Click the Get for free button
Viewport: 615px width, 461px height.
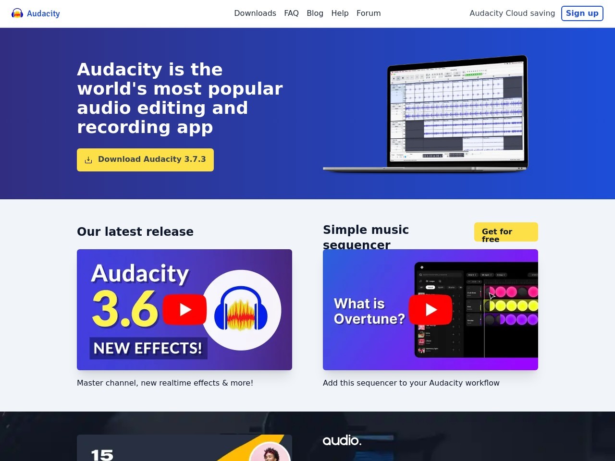tap(506, 232)
